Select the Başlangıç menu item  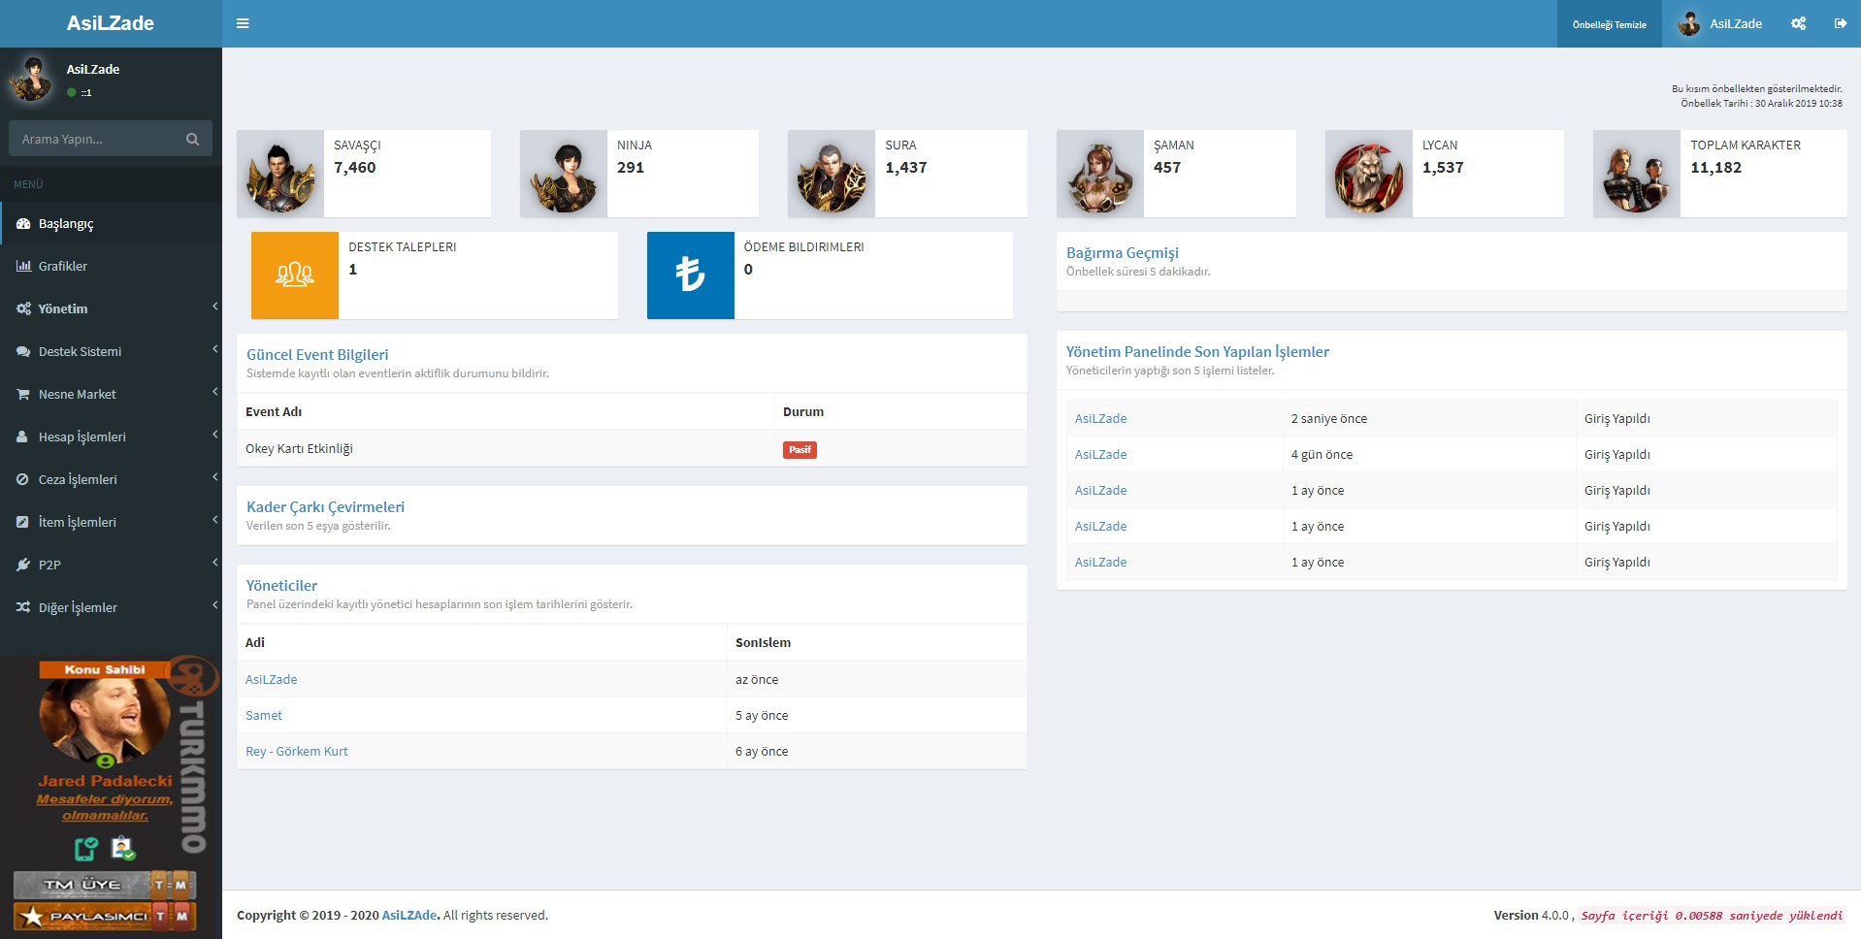pyautogui.click(x=111, y=223)
